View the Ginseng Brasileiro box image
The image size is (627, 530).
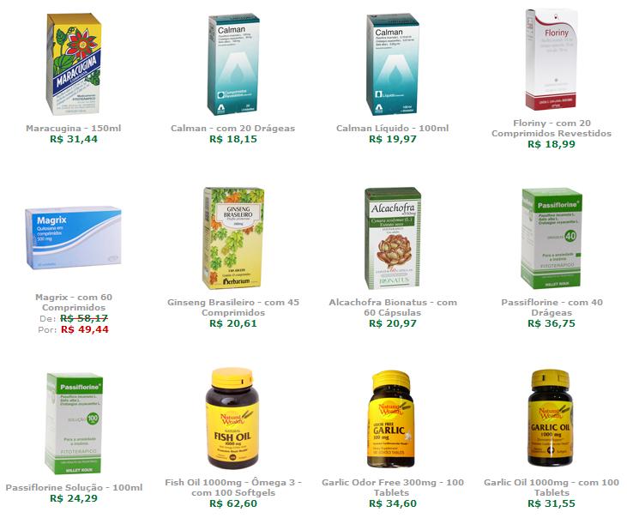(233, 238)
